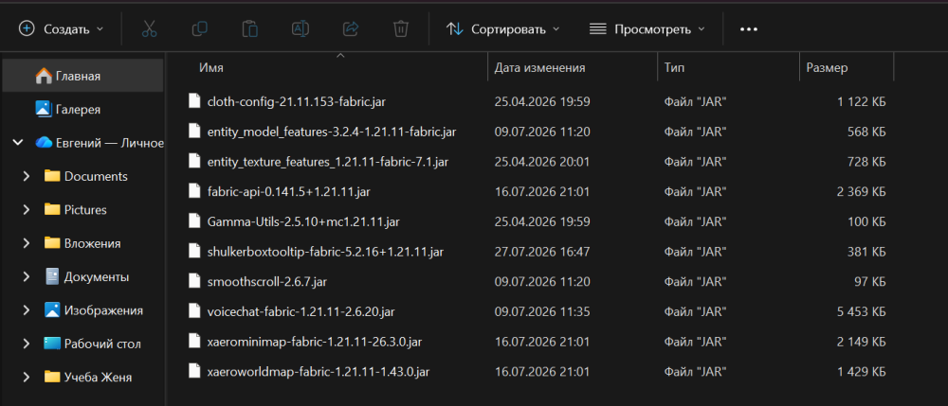
Task: Open the three-dots more options menu
Action: click(749, 29)
